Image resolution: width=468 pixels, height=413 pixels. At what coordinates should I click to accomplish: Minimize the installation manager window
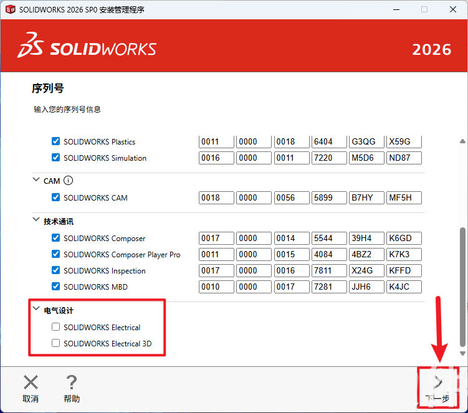(x=395, y=9)
